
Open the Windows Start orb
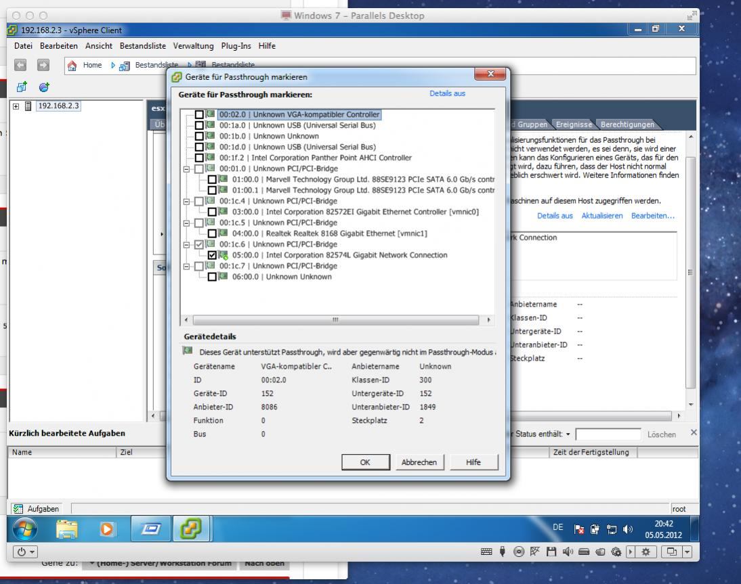[25, 529]
